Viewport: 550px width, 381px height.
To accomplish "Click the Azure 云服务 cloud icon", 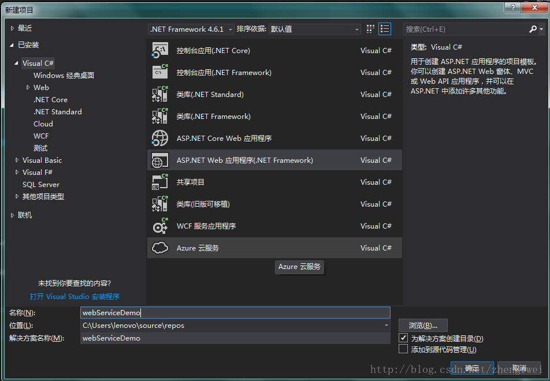I will click(160, 248).
